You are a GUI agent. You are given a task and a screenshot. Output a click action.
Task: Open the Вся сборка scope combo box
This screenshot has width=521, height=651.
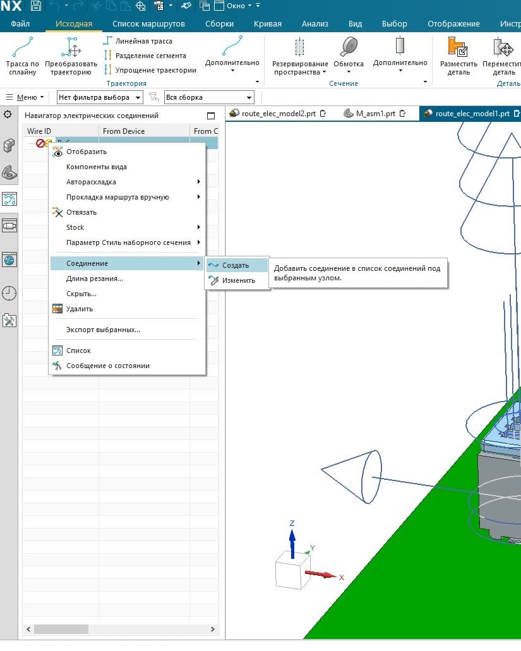tap(209, 98)
